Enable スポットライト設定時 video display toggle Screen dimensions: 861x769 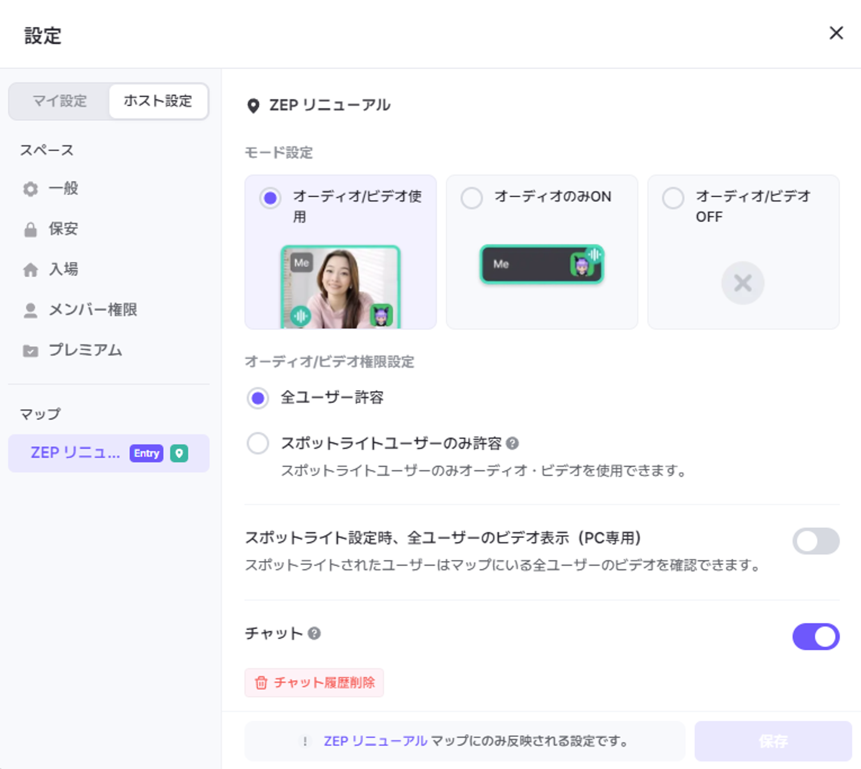pyautogui.click(x=815, y=541)
